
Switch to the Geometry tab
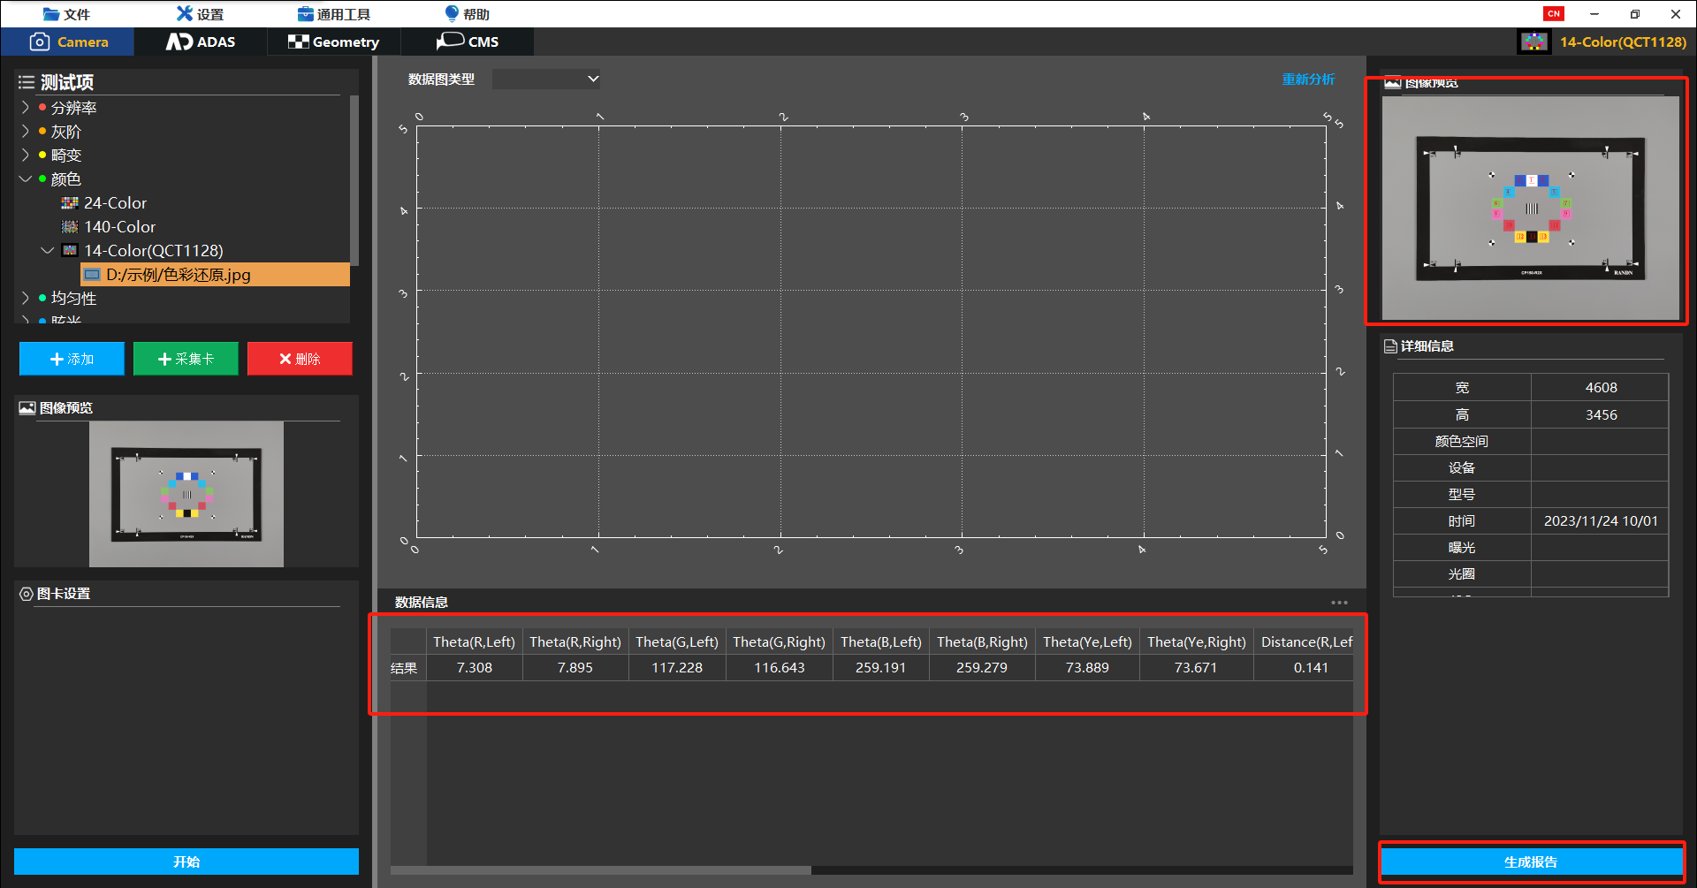click(334, 42)
